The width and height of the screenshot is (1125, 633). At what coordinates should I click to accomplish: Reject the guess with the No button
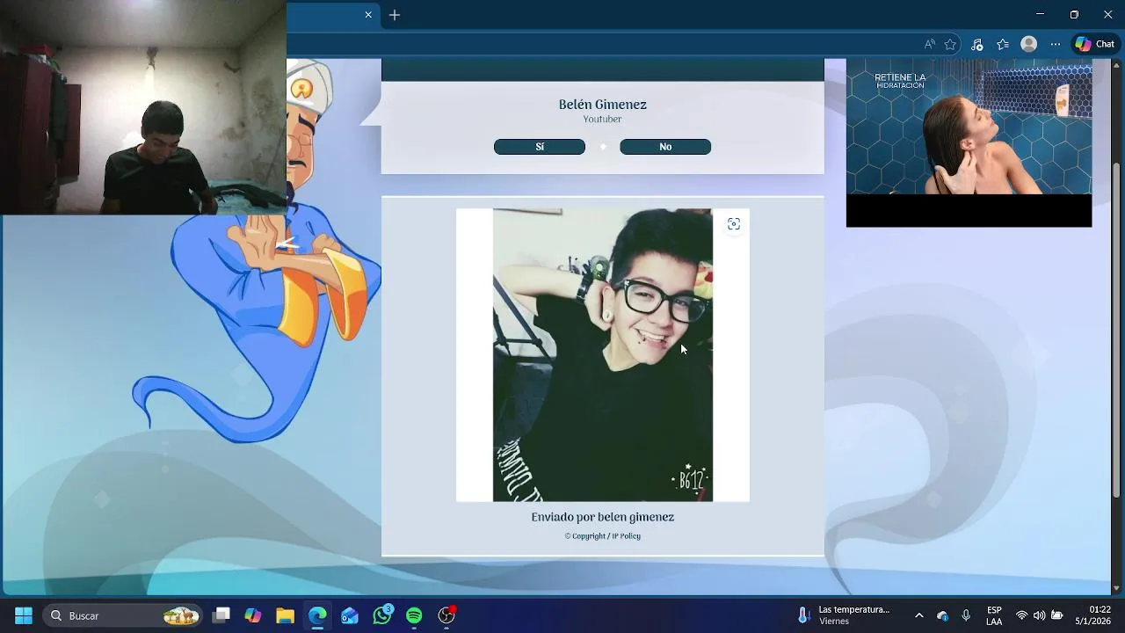point(665,147)
